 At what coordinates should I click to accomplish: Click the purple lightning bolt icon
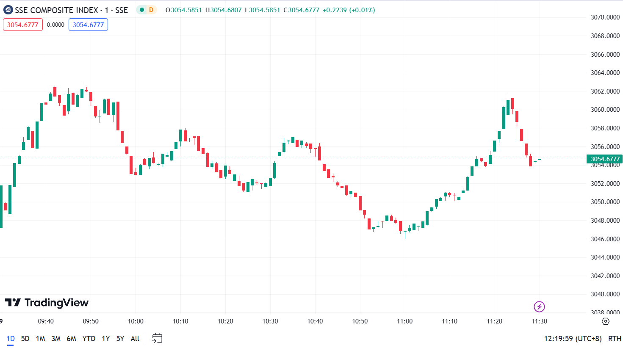539,307
